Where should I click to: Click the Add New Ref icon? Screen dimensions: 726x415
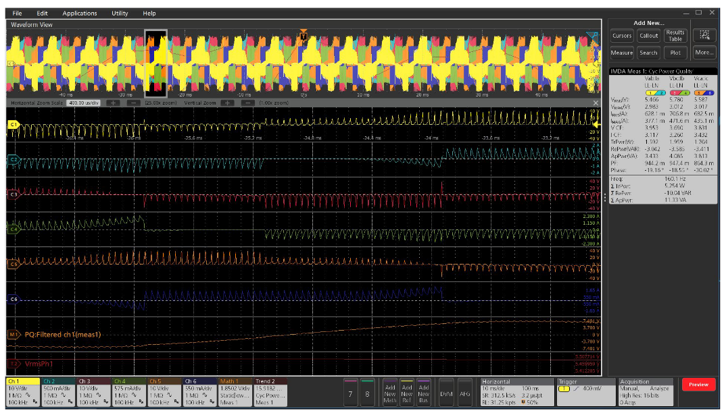[406, 391]
